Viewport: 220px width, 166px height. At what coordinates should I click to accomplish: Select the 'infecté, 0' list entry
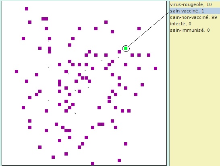[x=195, y=24]
